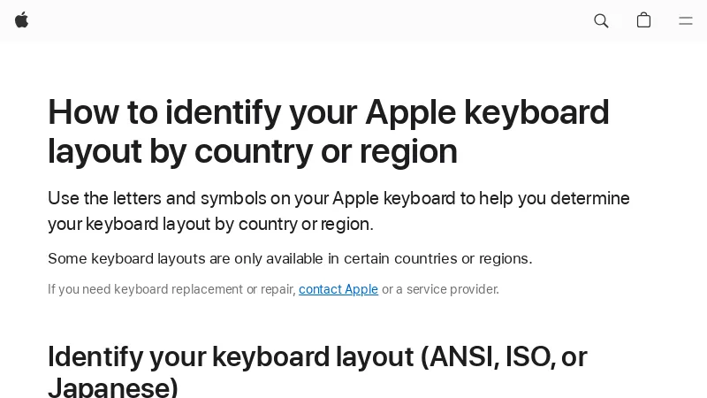Click "layout by country or region" title line
Screen dimensions: 707x398
252,151
